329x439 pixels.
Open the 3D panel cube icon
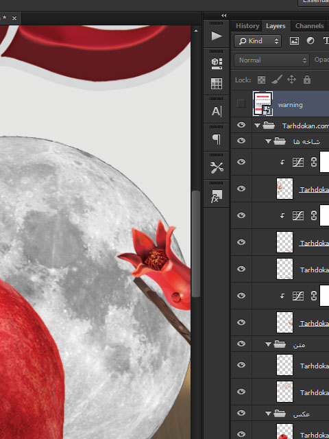[x=217, y=64]
